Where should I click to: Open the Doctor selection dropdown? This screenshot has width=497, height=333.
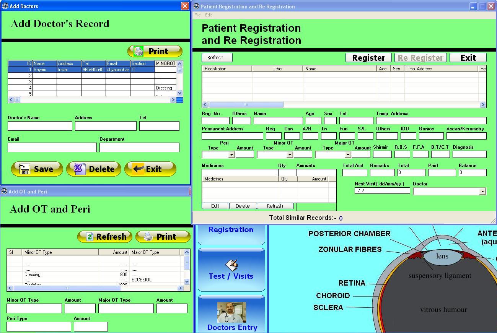click(x=482, y=191)
